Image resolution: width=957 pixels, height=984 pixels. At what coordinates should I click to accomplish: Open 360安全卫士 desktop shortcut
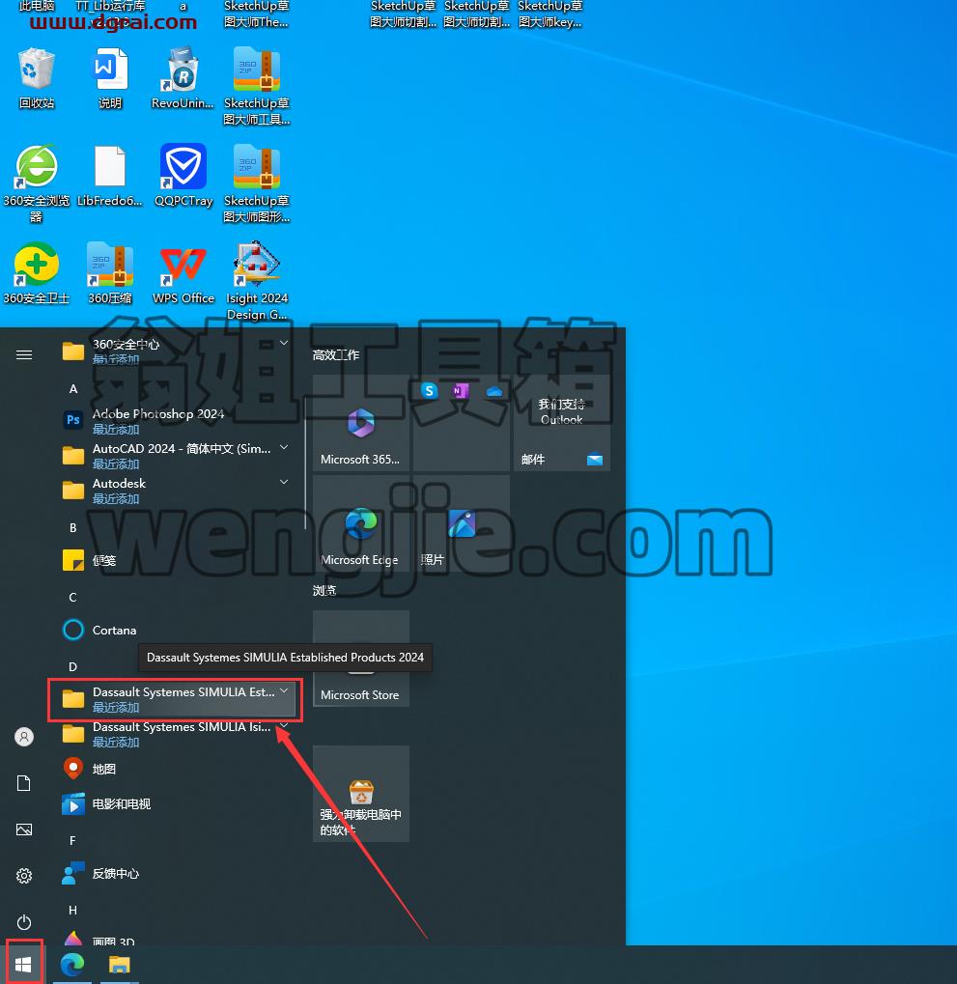click(x=37, y=273)
